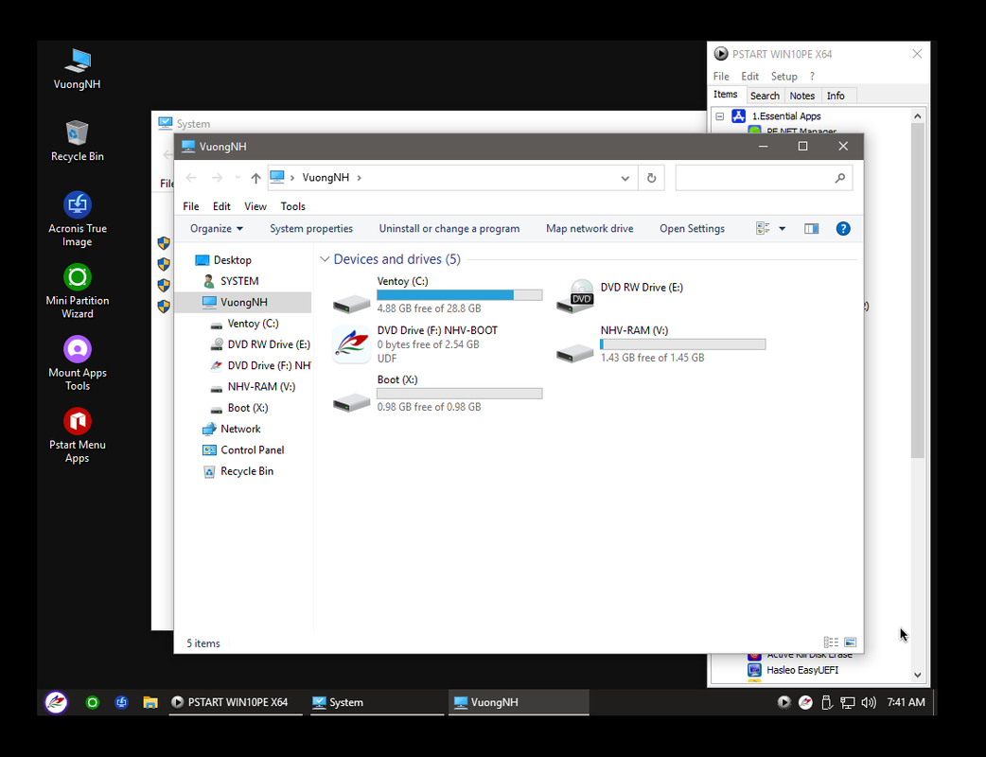Open Pstart Menu Apps desktop shortcut
986x757 pixels.
(x=78, y=435)
